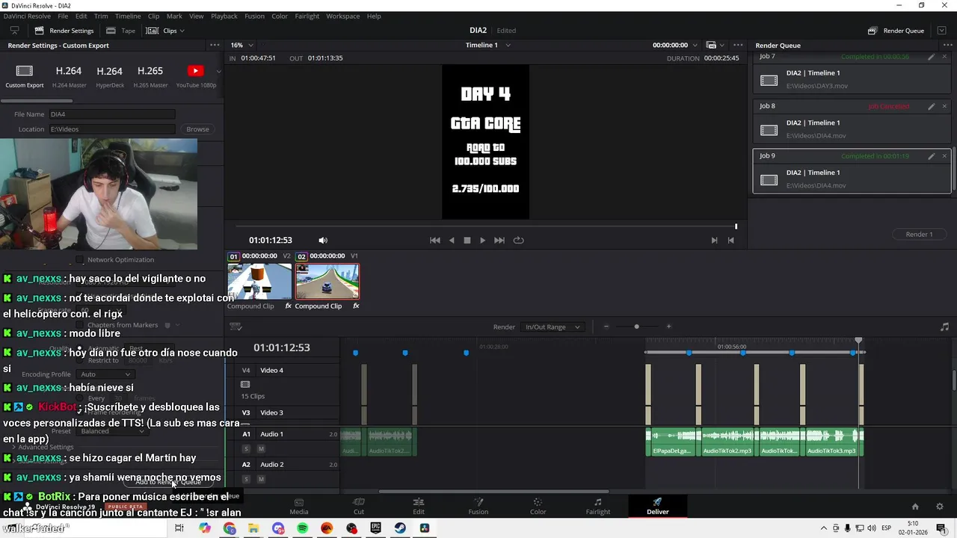This screenshot has height=538, width=957.
Task: Toggle the Render Settings panel button
Action: point(64,31)
